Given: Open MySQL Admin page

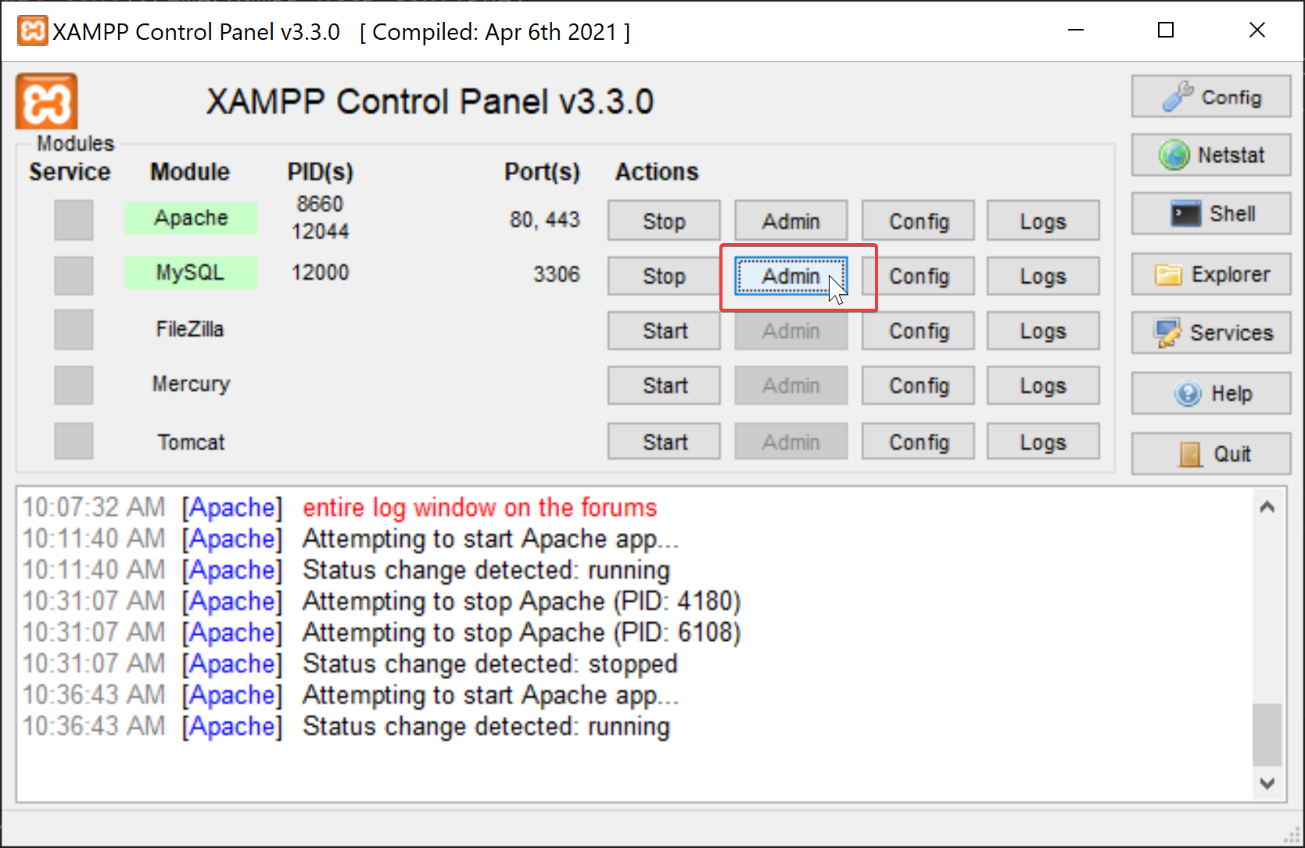Looking at the screenshot, I should pos(791,277).
